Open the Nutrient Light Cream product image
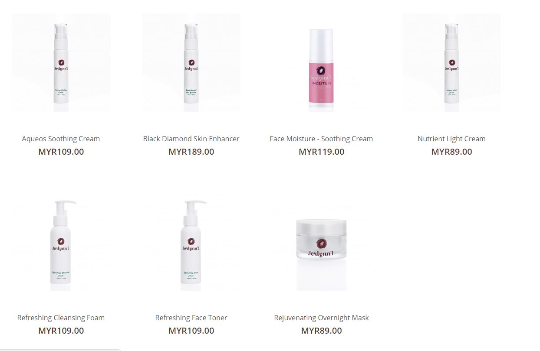Image resolution: width=540 pixels, height=351 pixels. point(451,63)
